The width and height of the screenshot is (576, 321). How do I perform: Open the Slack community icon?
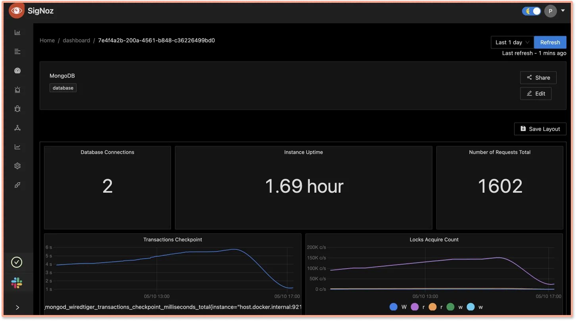[x=17, y=283]
